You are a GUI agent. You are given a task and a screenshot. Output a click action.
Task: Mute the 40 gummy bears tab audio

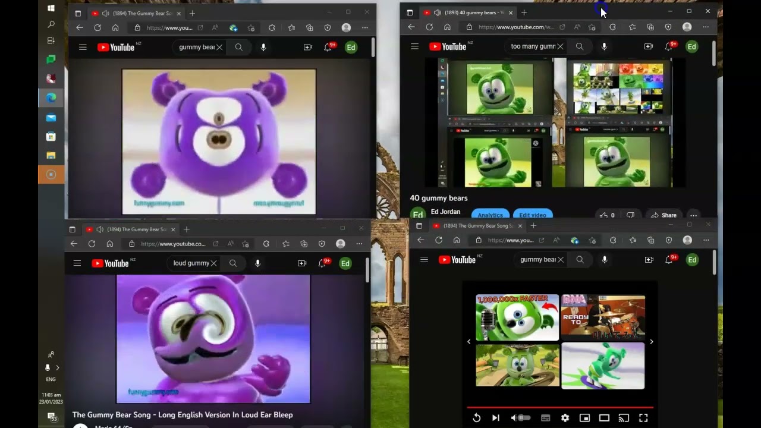pos(437,12)
